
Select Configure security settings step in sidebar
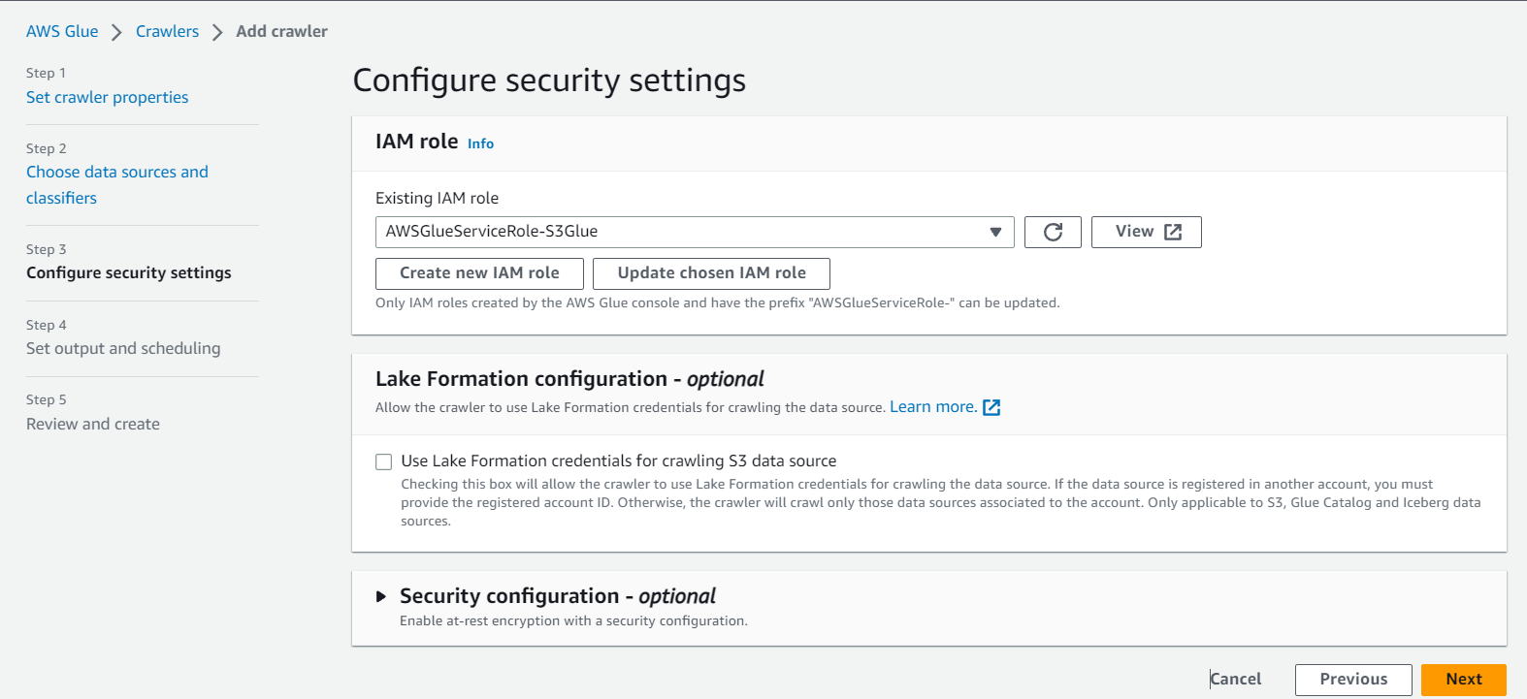pyautogui.click(x=129, y=273)
